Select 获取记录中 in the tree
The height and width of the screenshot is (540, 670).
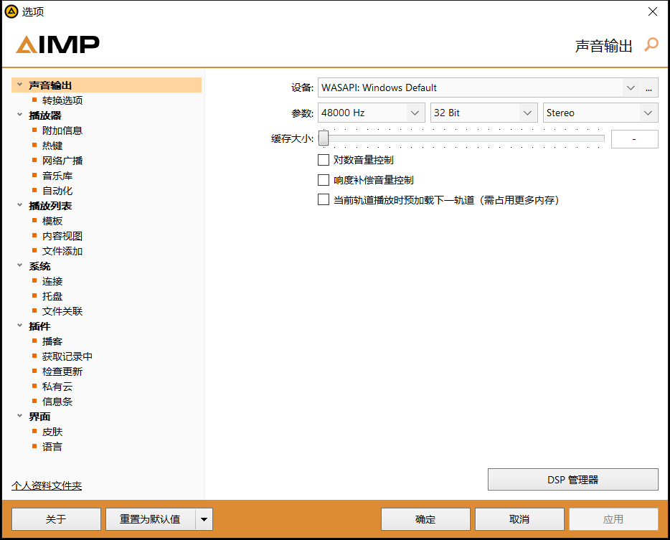click(67, 356)
